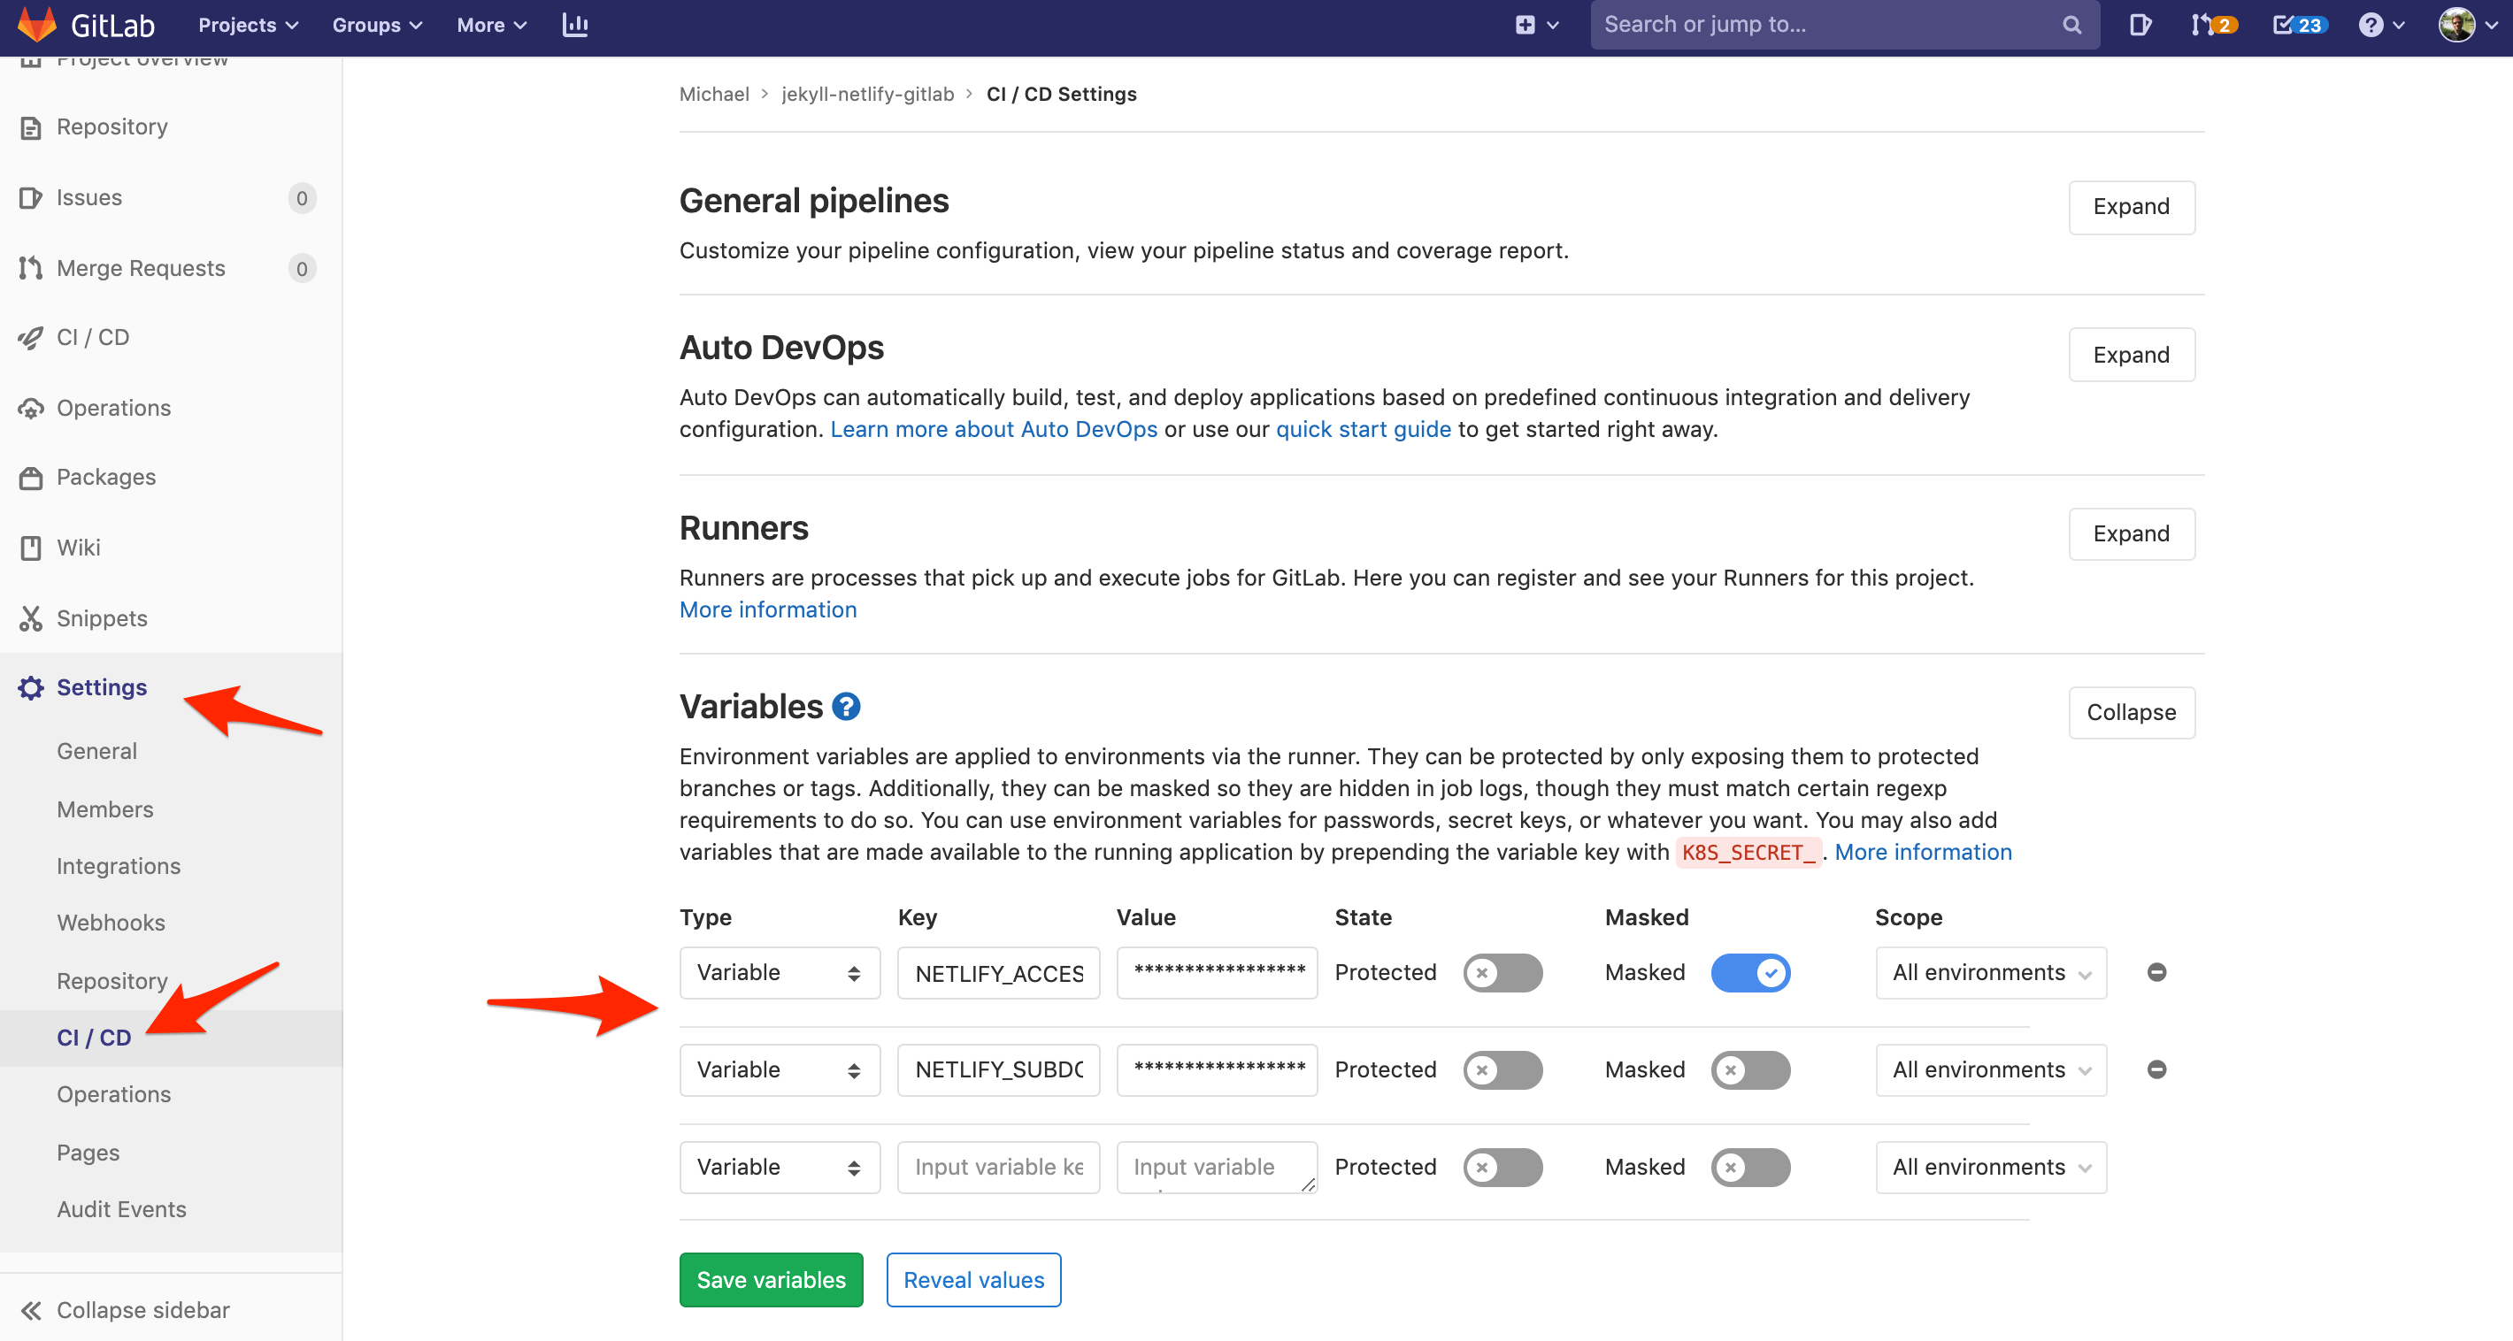Screen dimensions: 2513x1341
Task: Expand the General pipelines section
Action: point(2131,206)
